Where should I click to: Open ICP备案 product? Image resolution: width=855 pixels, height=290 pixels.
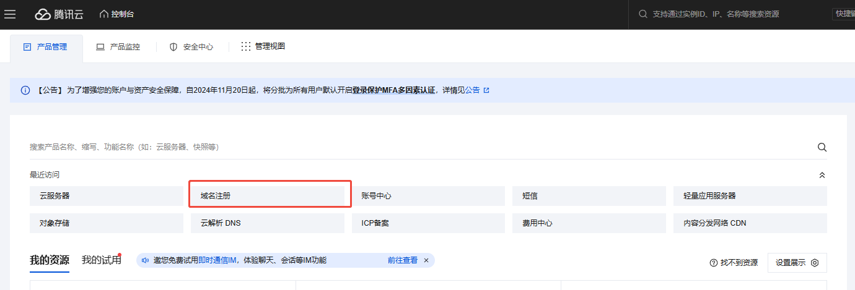point(428,223)
